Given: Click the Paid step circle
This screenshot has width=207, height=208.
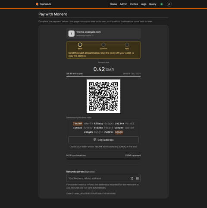Looking at the screenshot, I should [x=127, y=45].
